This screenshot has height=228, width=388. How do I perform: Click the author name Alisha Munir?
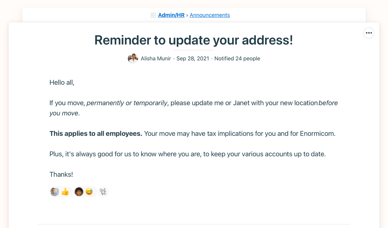pyautogui.click(x=156, y=59)
